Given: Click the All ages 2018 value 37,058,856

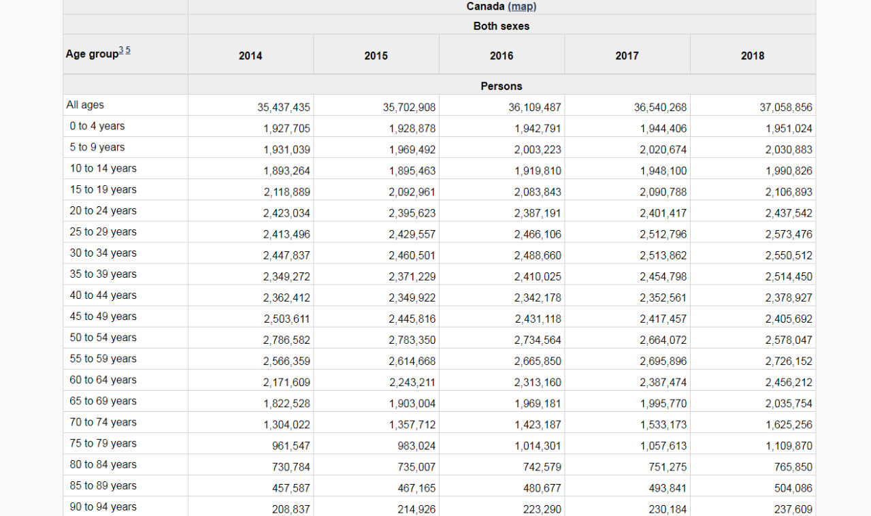Looking at the screenshot, I should click(785, 108).
